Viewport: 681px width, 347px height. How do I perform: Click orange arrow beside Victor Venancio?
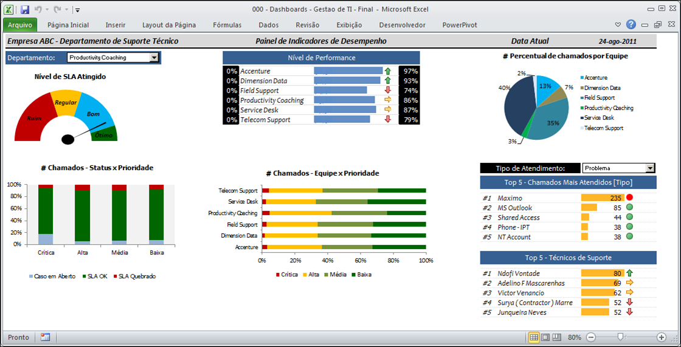[630, 292]
